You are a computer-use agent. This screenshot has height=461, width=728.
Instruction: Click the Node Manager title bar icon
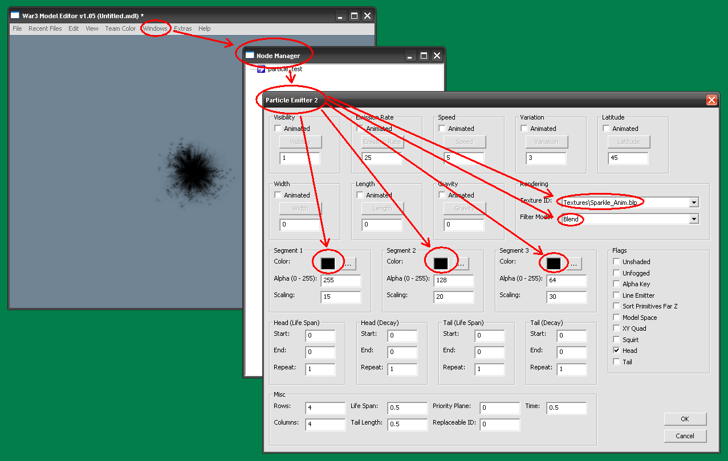pyautogui.click(x=250, y=55)
